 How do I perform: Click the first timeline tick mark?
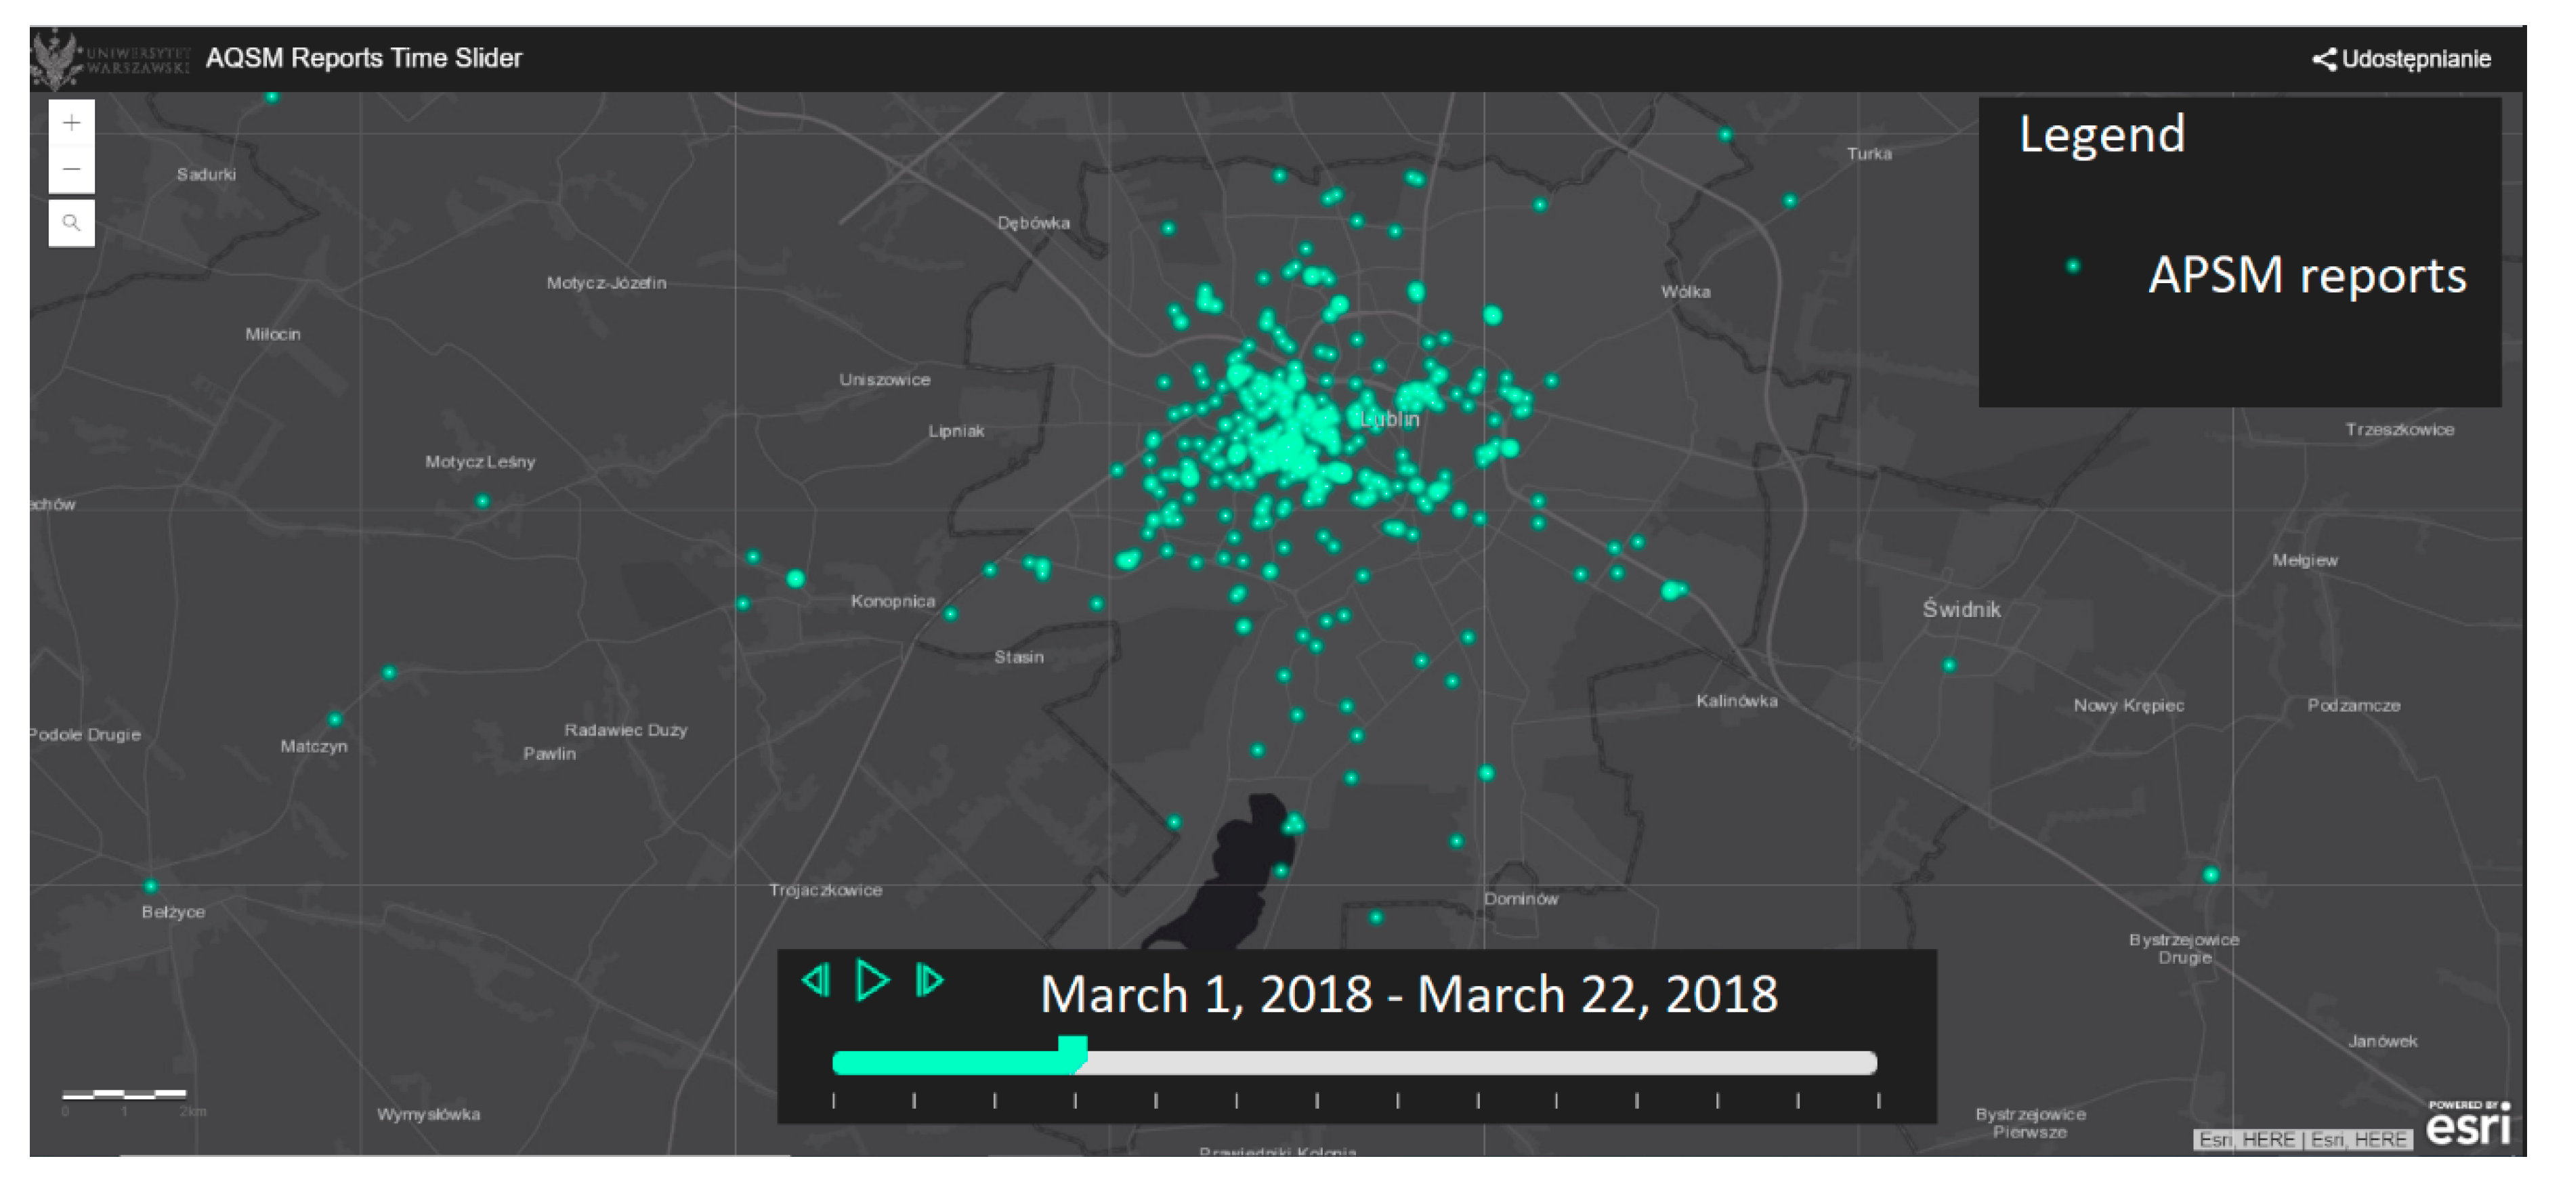coord(833,1101)
